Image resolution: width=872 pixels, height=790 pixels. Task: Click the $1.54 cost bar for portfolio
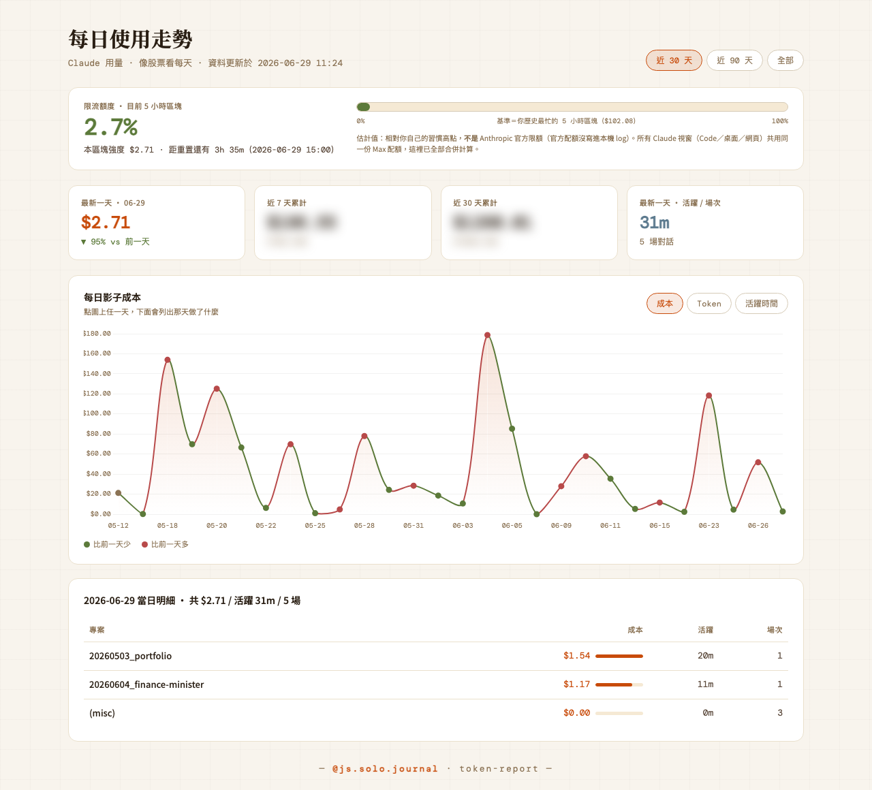click(x=619, y=656)
